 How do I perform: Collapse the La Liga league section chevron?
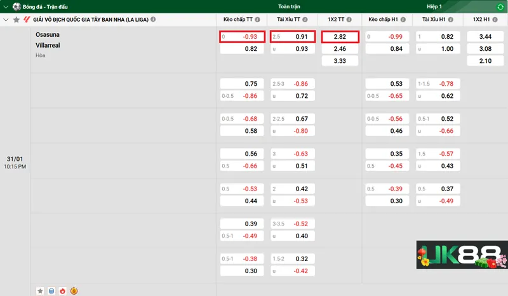[6, 20]
